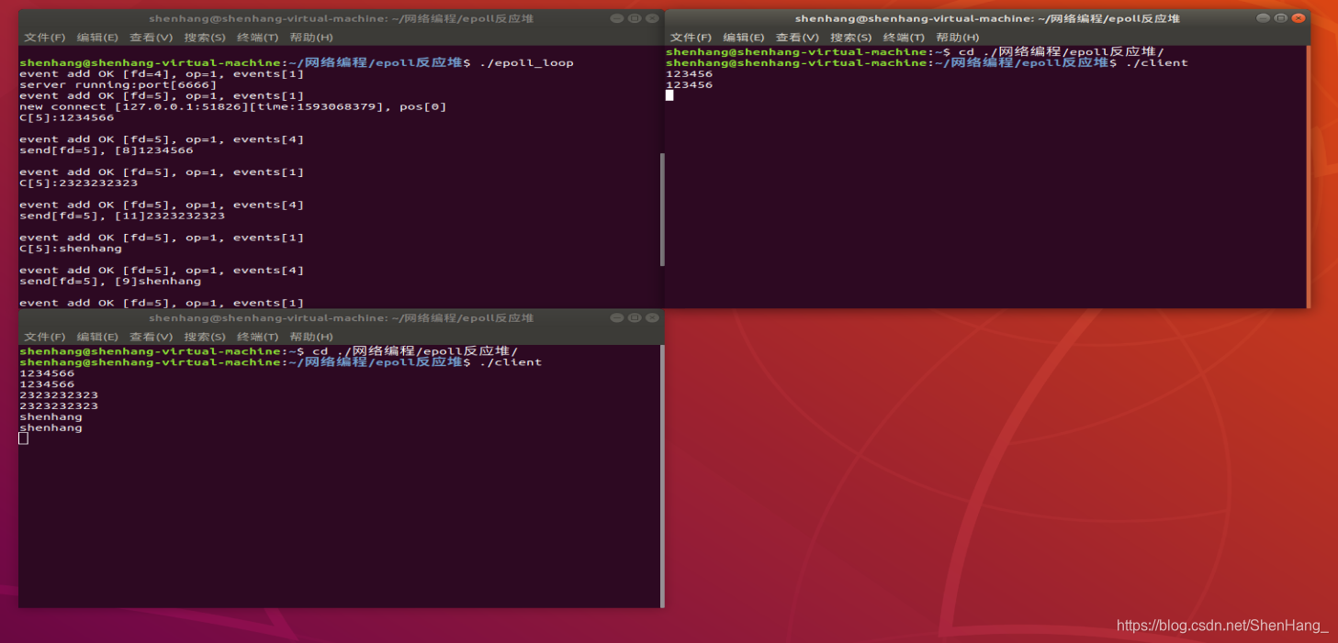This screenshot has width=1338, height=643.
Task: Click server output "C[5]:shenhang"
Action: point(71,249)
